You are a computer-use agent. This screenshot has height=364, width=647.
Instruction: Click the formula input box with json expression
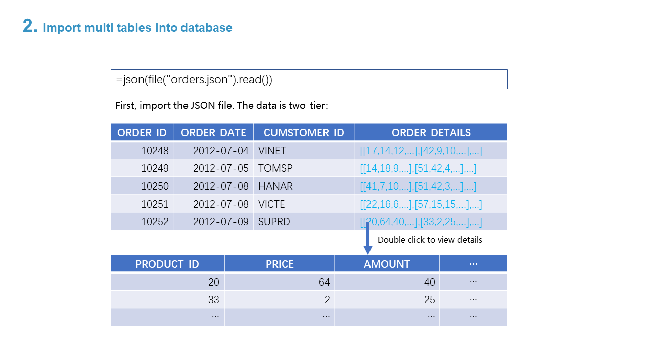tap(309, 80)
